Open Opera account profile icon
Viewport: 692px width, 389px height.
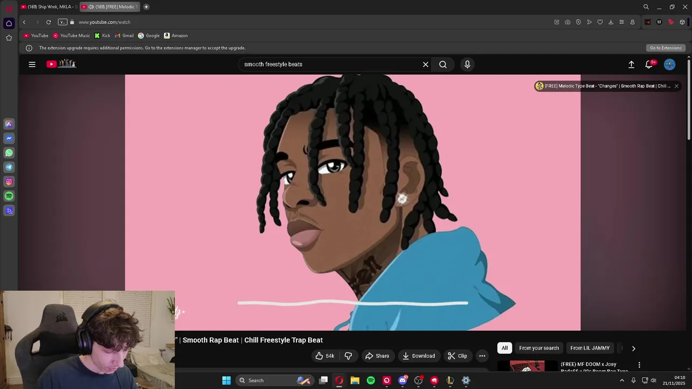point(633,22)
